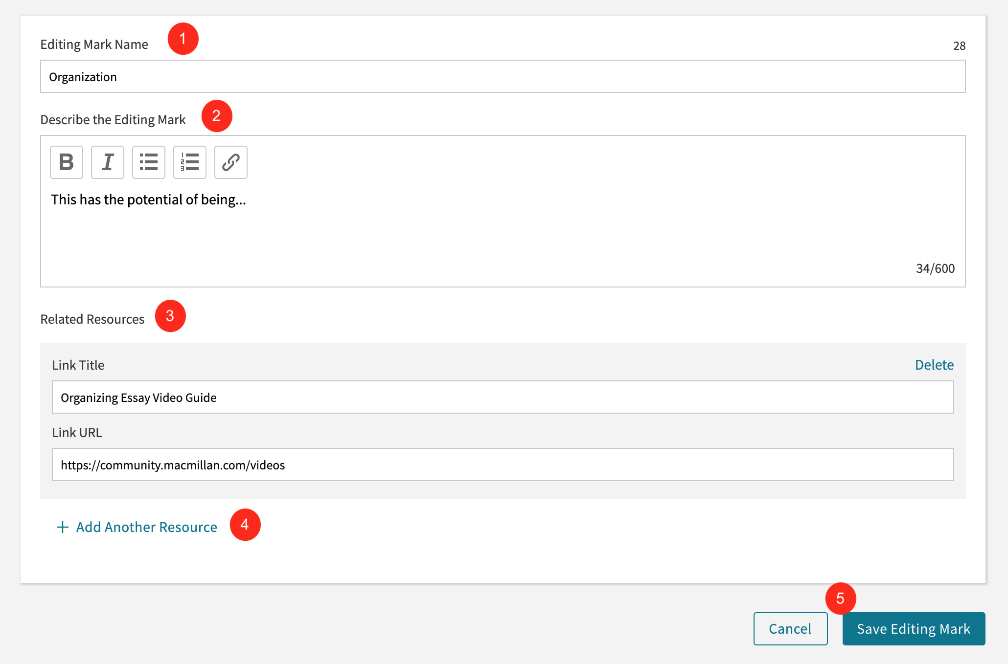Click the 34/600 character counter
Viewport: 1008px width, 664px height.
coord(935,268)
